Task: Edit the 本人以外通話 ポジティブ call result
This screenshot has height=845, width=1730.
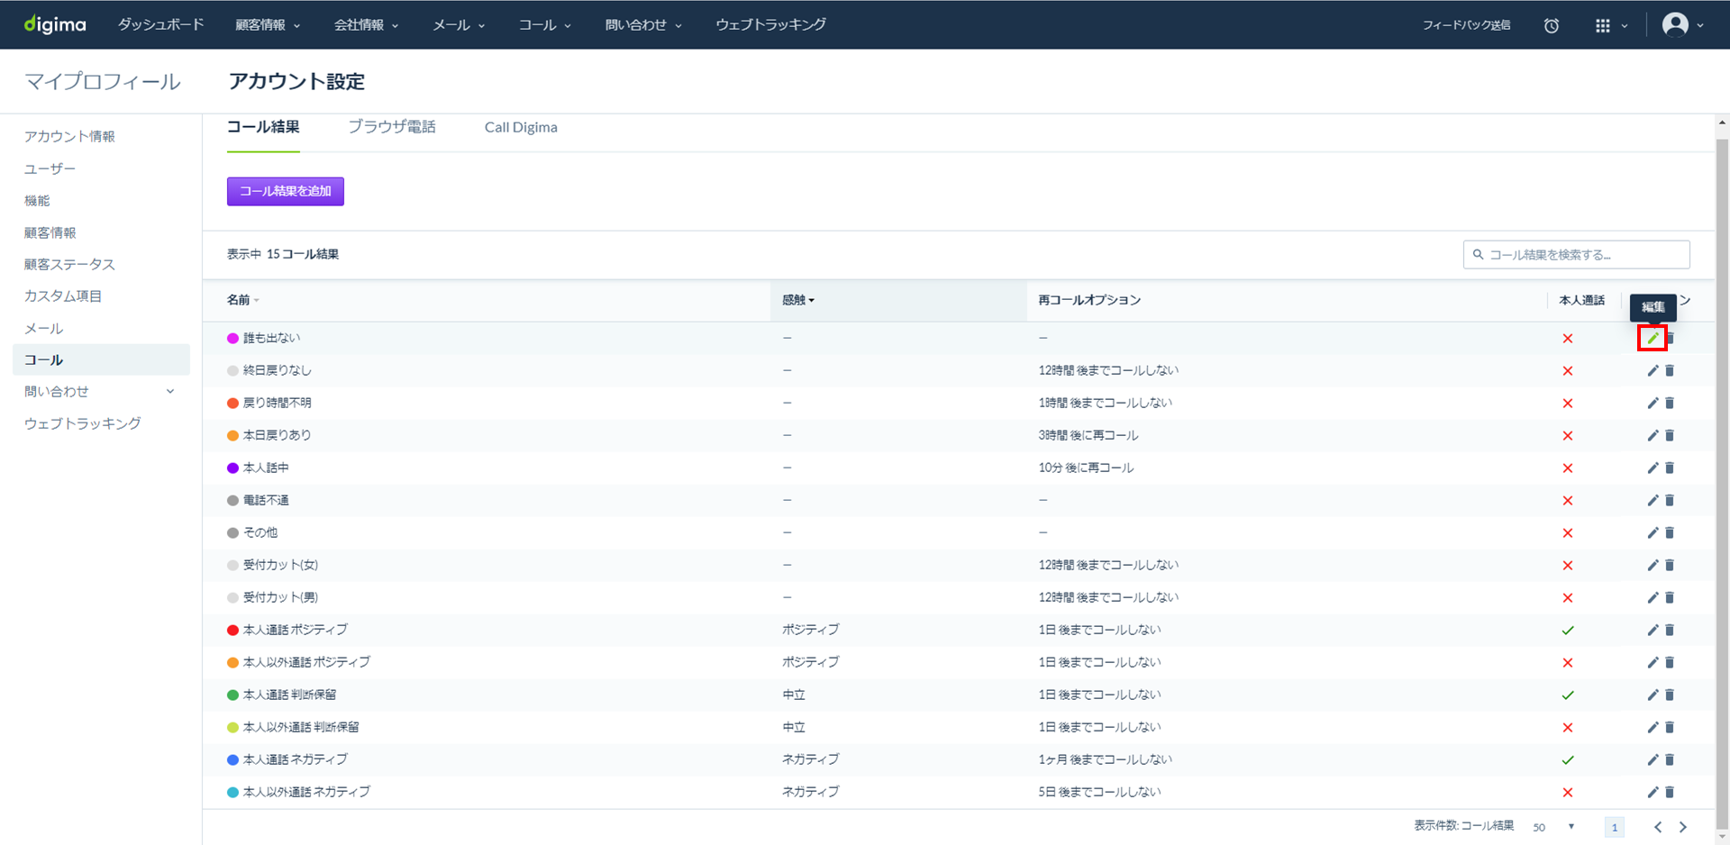Action: [1653, 662]
